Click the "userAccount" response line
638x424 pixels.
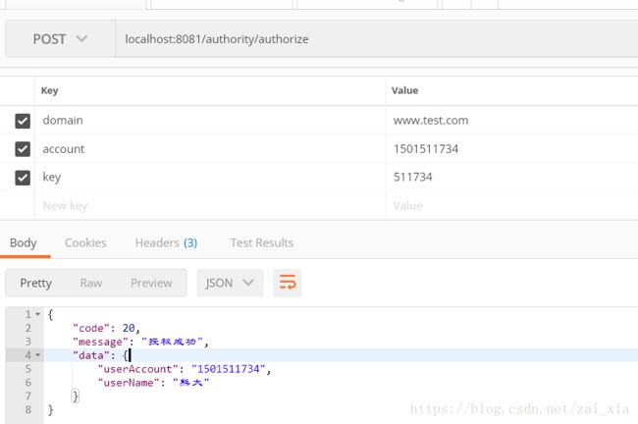pyautogui.click(x=185, y=369)
